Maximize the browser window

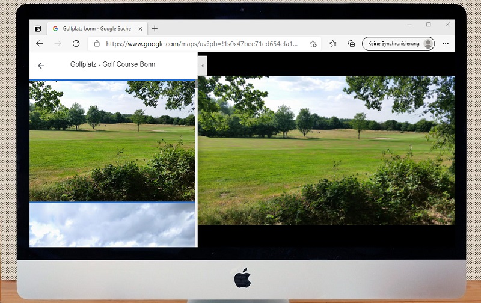[429, 25]
